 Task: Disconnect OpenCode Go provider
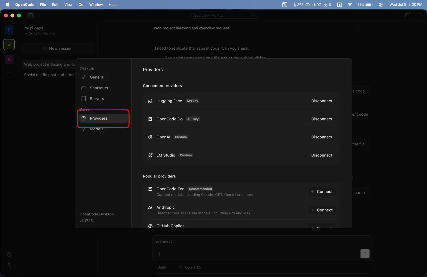(x=322, y=119)
